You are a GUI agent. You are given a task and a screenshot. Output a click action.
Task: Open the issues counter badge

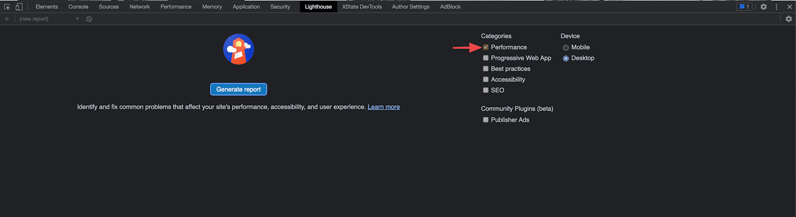click(x=744, y=7)
